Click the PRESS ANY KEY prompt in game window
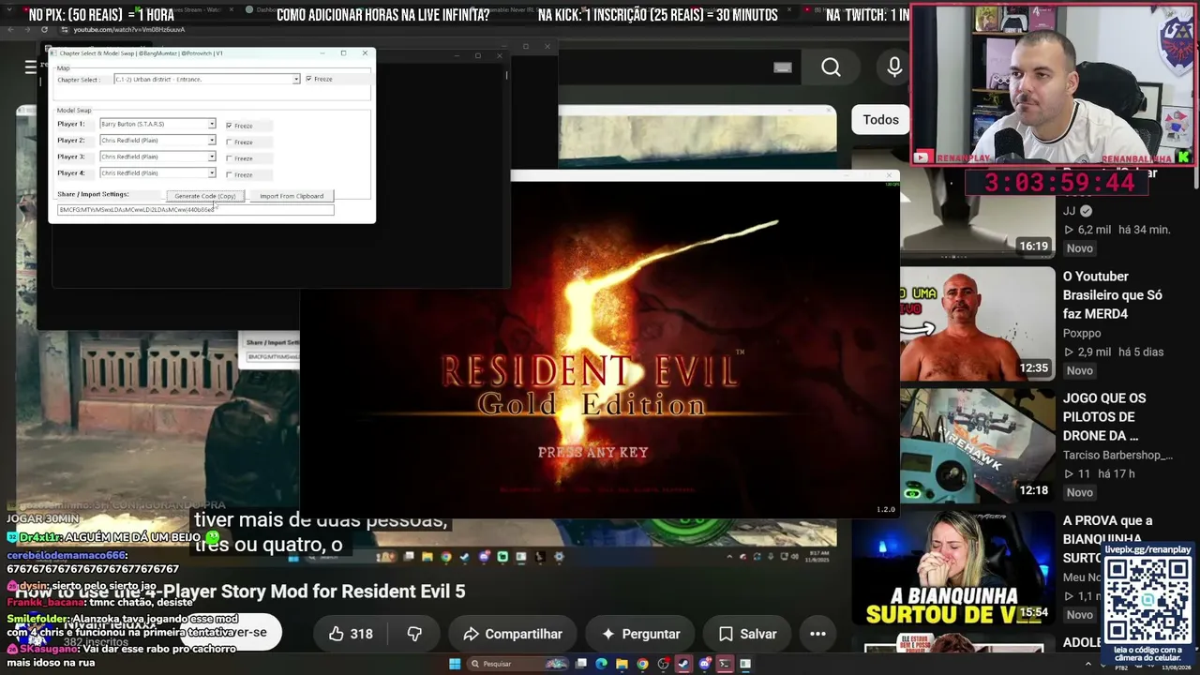Image resolution: width=1200 pixels, height=675 pixels. [592, 452]
